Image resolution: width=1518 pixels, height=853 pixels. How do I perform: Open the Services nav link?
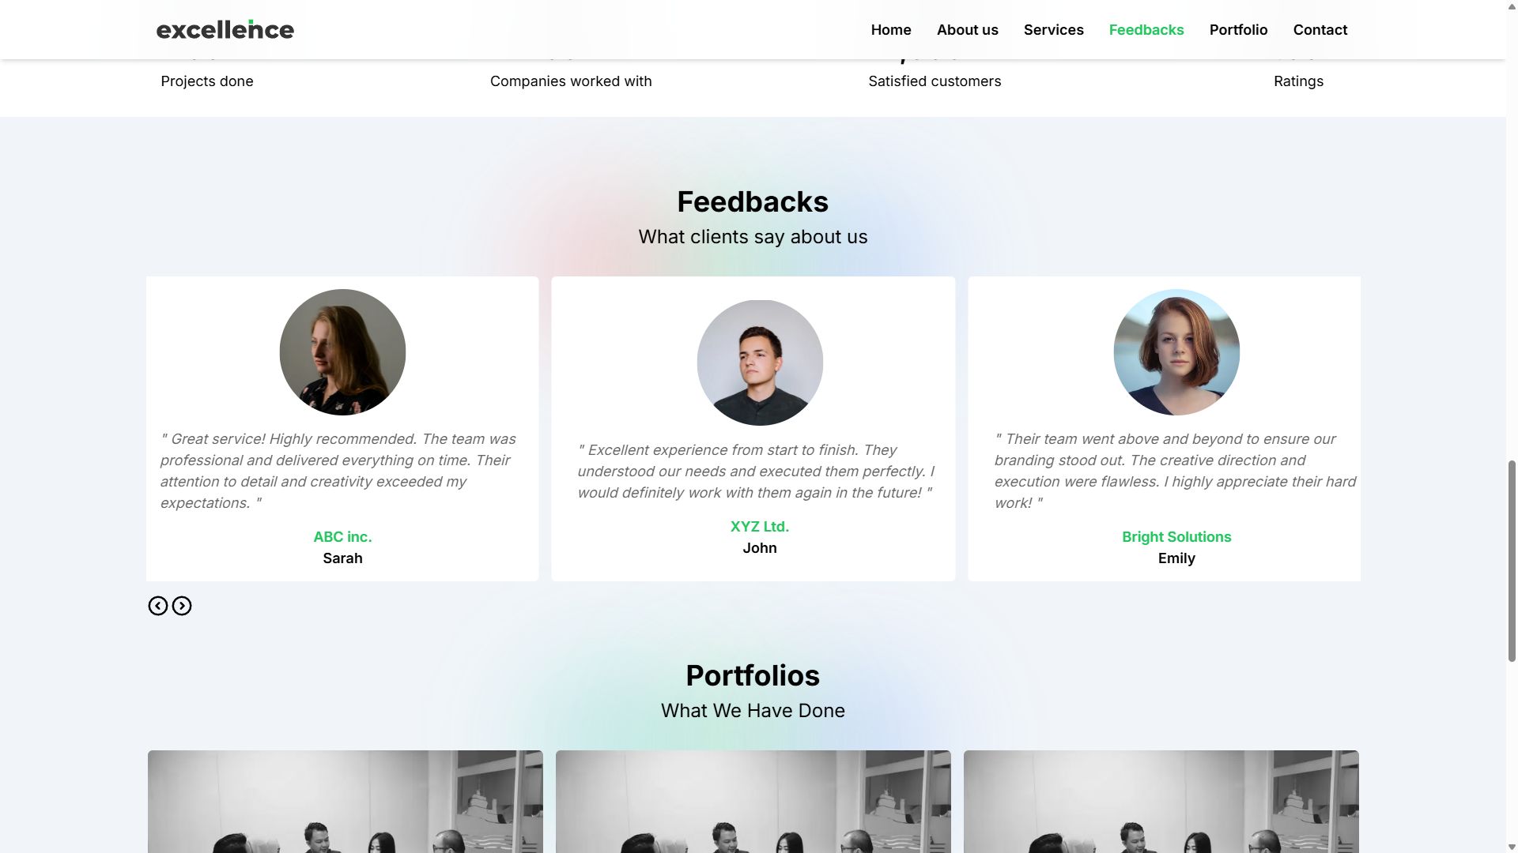[1054, 30]
